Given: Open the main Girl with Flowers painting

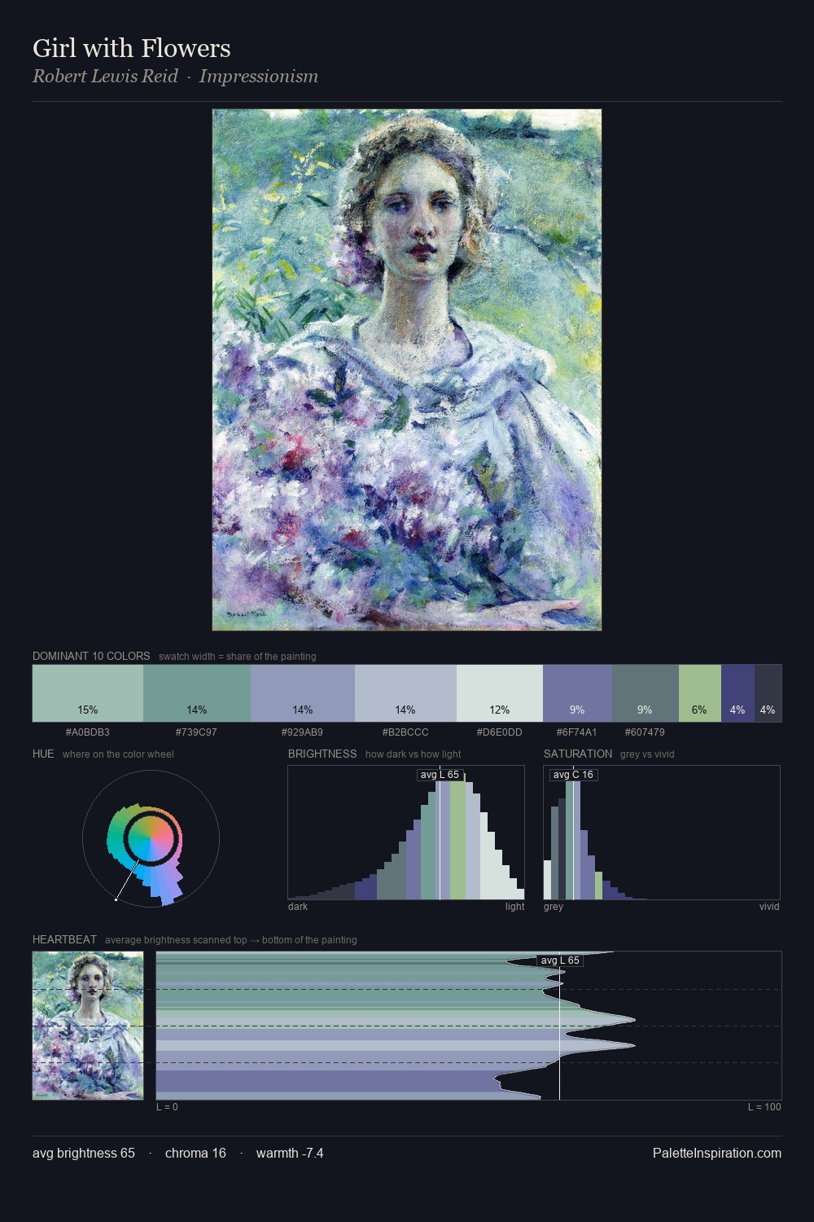Looking at the screenshot, I should [407, 370].
